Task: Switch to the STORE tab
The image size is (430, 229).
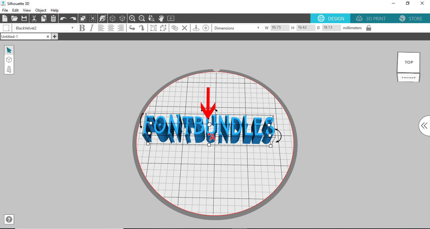Action: tap(411, 18)
